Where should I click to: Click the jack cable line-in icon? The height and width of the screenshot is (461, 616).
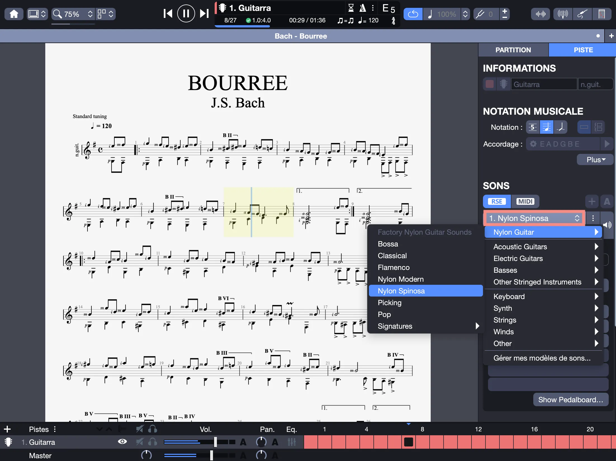pyautogui.click(x=582, y=14)
